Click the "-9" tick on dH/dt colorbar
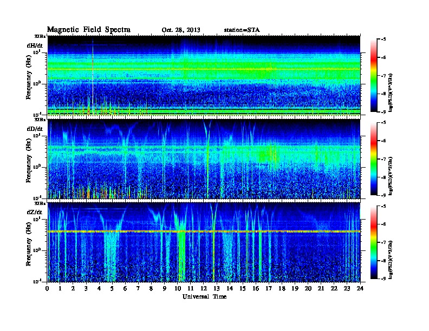Screen dimensions: 429x331 pos(383,112)
